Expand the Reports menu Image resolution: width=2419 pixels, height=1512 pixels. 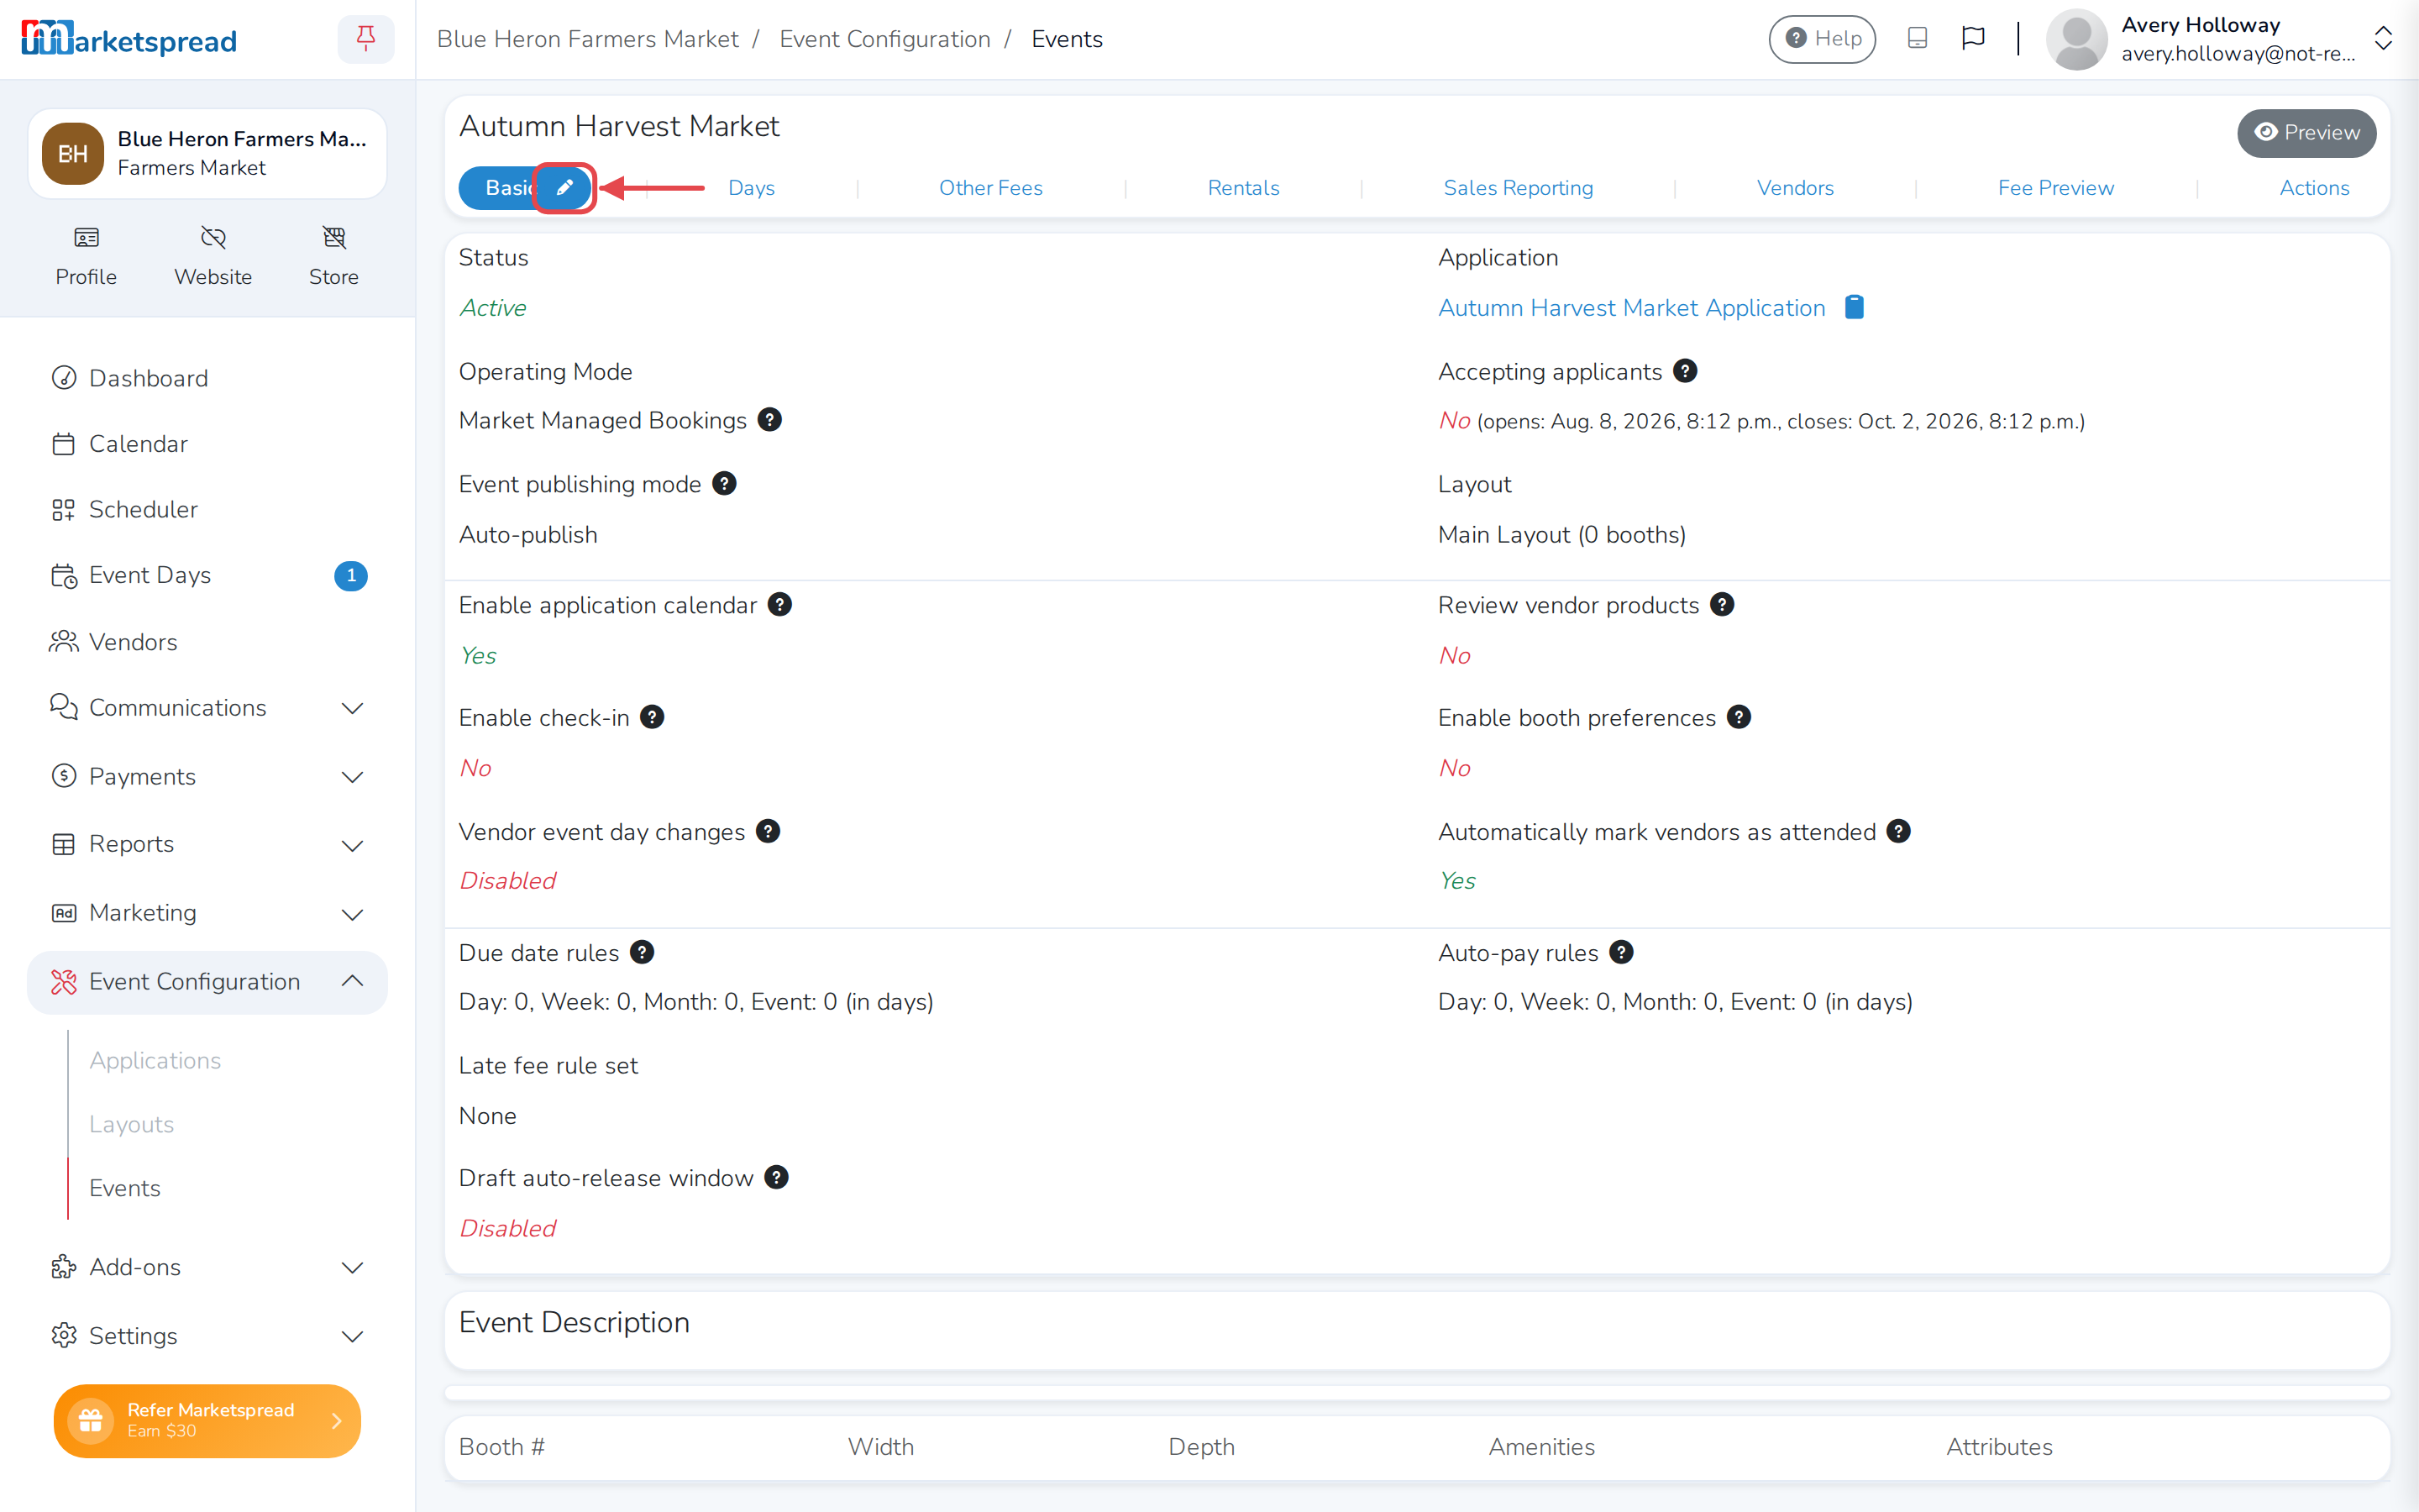[208, 845]
